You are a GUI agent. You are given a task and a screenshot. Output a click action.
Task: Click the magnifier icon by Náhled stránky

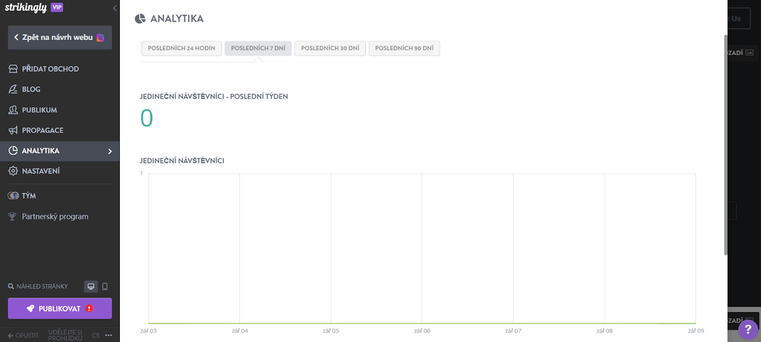[11, 286]
